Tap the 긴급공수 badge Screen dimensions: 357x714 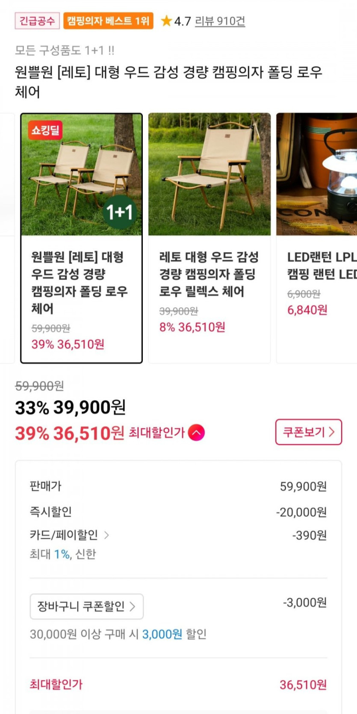pos(37,21)
